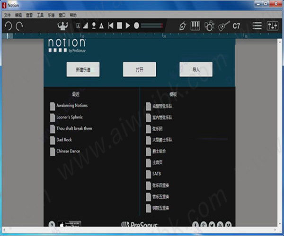Screen dimensions: 284x236
Task: Open the Google+ social icon
Action: click(x=204, y=225)
